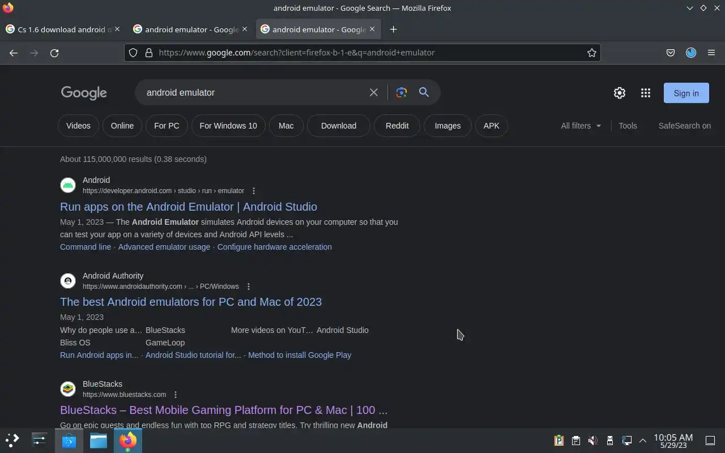Open Run apps on the Android Emulator link
725x453 pixels.
pos(189,207)
